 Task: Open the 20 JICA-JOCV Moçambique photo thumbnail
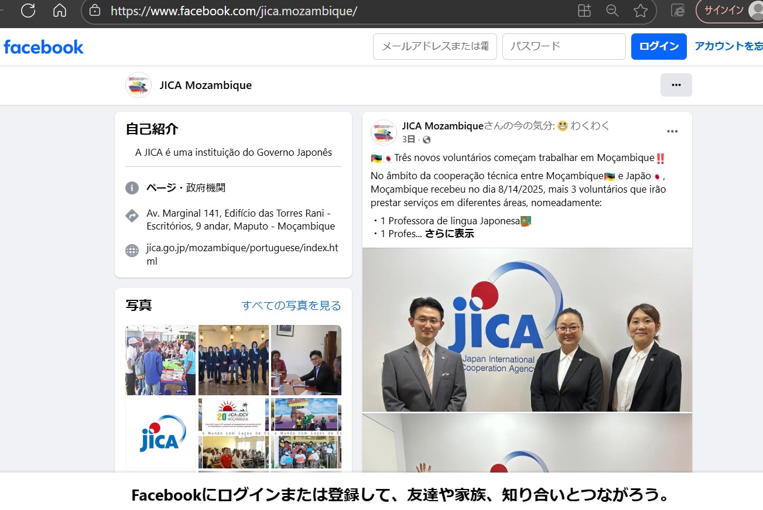234,415
